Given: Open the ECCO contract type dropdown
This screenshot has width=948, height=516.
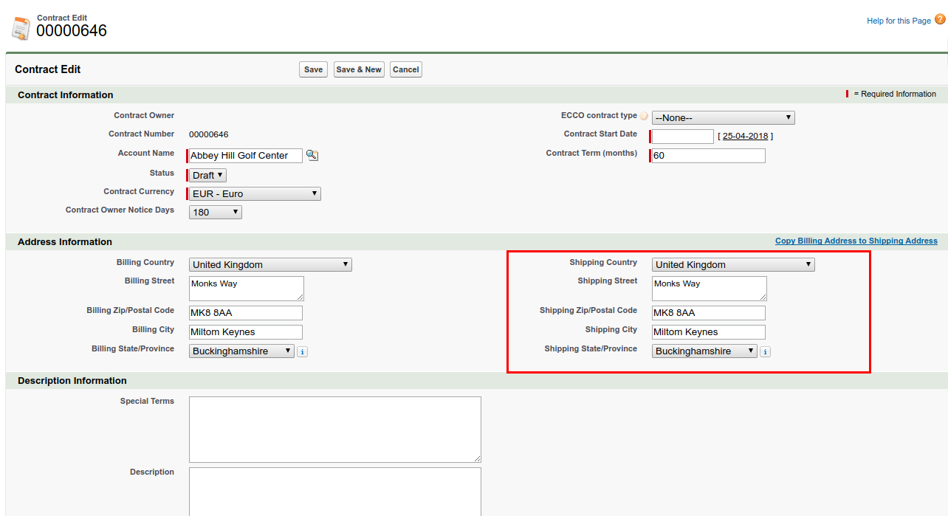Looking at the screenshot, I should [x=723, y=118].
